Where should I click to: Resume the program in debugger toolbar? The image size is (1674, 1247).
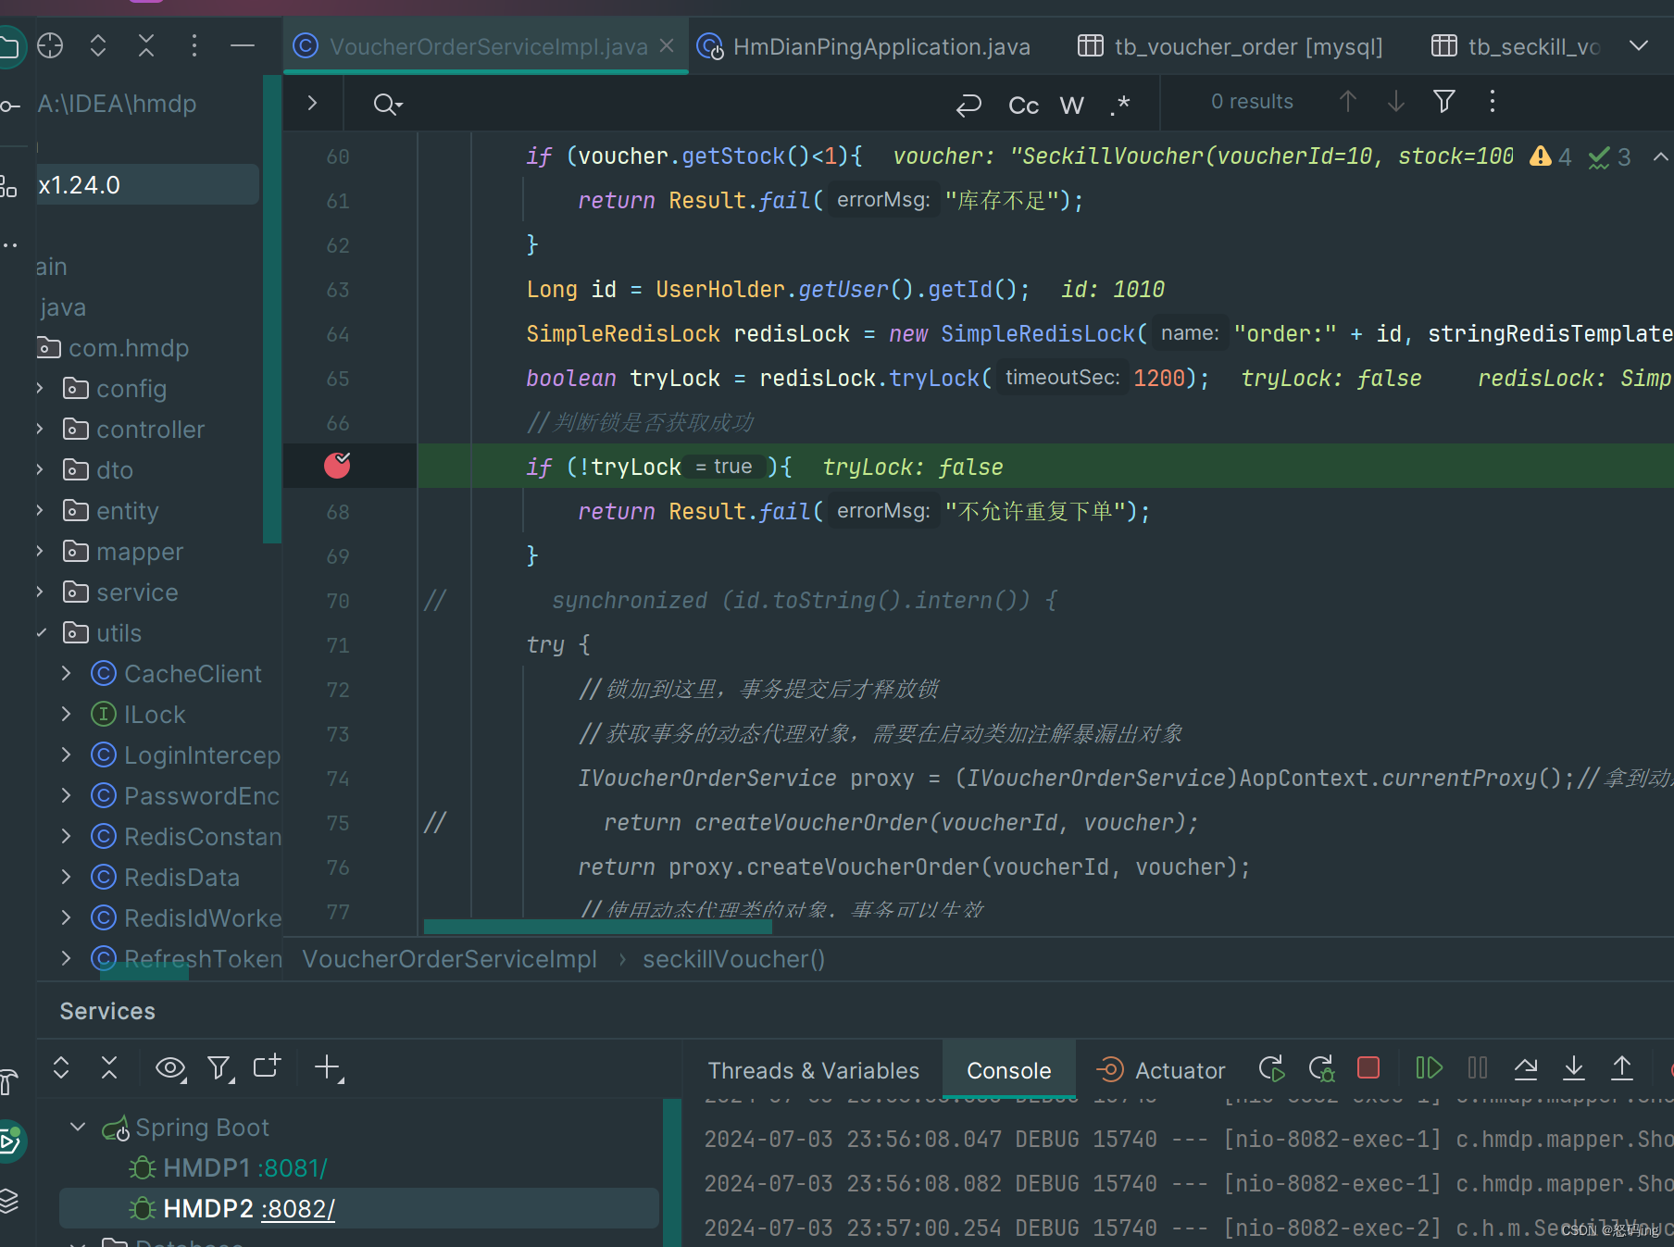pyautogui.click(x=1429, y=1068)
